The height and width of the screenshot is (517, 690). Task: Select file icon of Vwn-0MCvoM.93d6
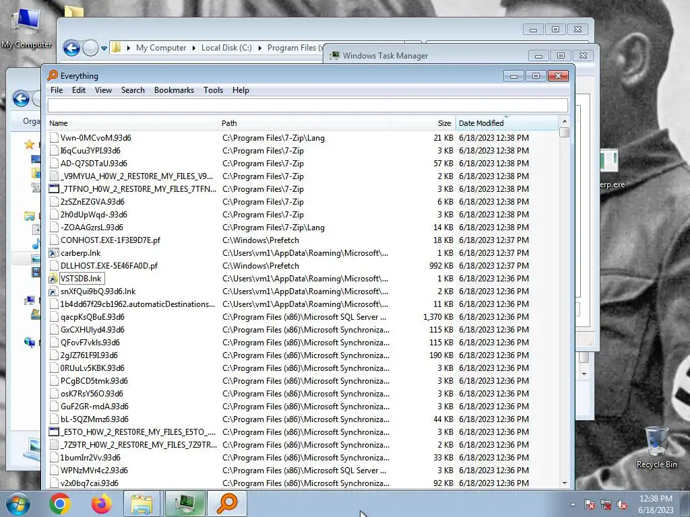tap(54, 137)
